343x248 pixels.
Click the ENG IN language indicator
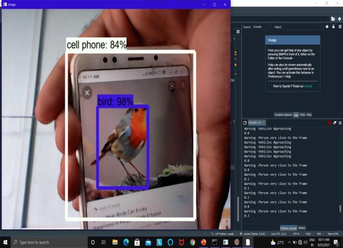[312, 242]
